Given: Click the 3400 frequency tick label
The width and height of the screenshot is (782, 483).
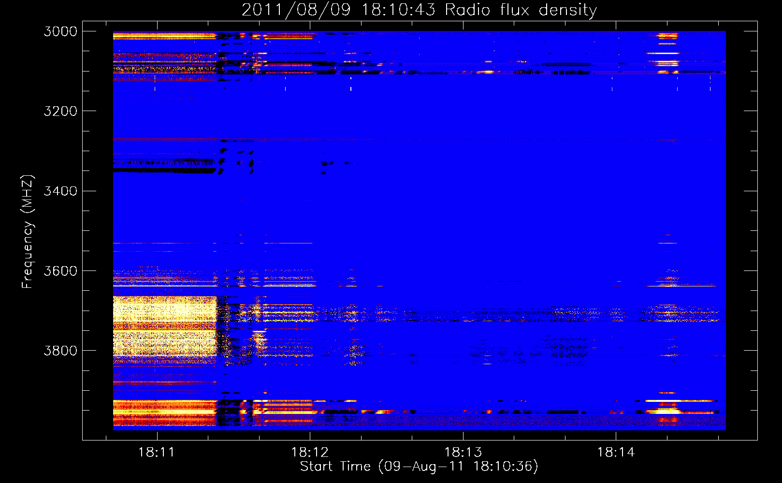Looking at the screenshot, I should [x=60, y=191].
